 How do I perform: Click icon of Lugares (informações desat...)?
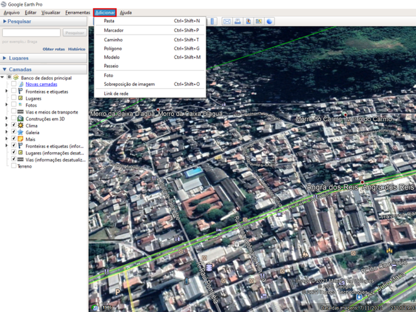[20, 153]
